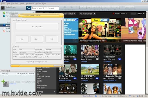Viewport: 148px width, 98px height.
Task: Open the Archivo menu
Action: (x=3, y=4)
